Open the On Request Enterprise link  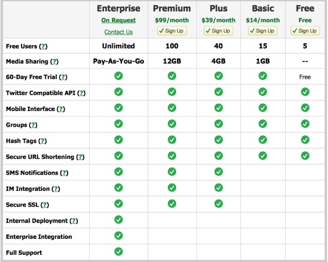click(118, 21)
